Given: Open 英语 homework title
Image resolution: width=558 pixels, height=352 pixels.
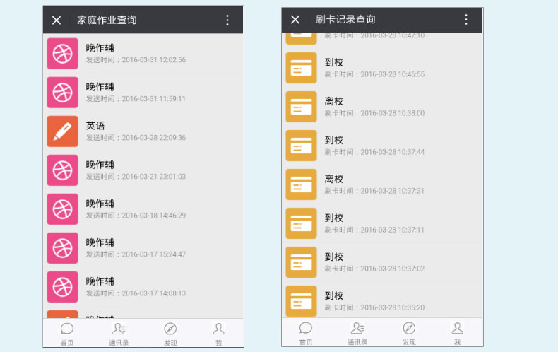Looking at the screenshot, I should [x=95, y=126].
